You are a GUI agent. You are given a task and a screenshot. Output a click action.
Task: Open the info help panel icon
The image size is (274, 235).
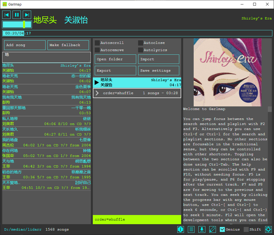point(181,229)
